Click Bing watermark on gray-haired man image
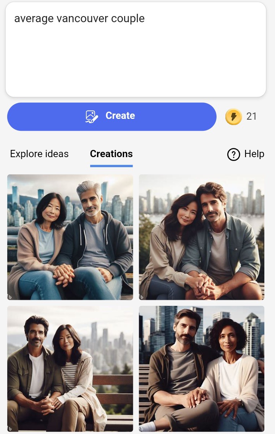The width and height of the screenshot is (275, 434). tap(10, 297)
